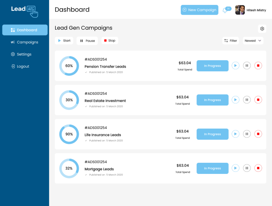Click In Progress for Life Insurance Leads
This screenshot has width=272, height=206.
point(213,134)
